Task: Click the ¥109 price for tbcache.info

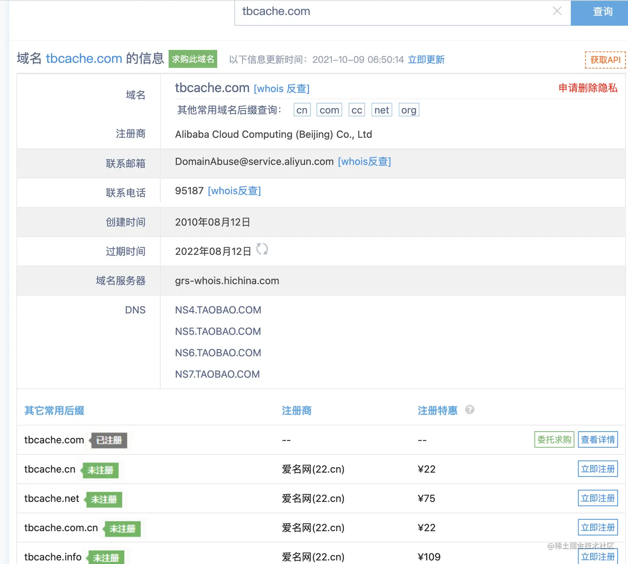Action: click(x=429, y=557)
